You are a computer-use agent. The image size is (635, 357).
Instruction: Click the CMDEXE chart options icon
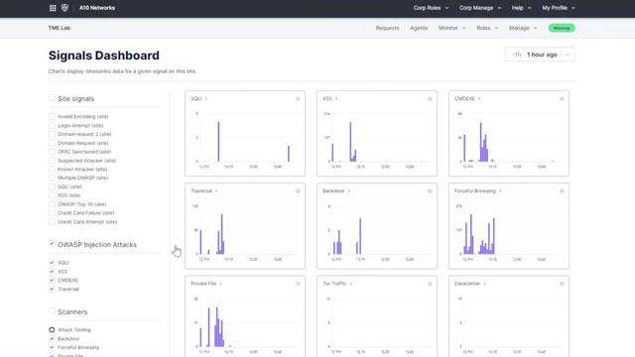pos(562,99)
